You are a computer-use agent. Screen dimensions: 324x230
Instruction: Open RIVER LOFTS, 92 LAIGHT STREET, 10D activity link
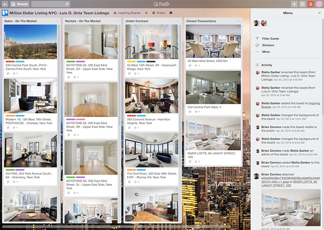point(289,184)
